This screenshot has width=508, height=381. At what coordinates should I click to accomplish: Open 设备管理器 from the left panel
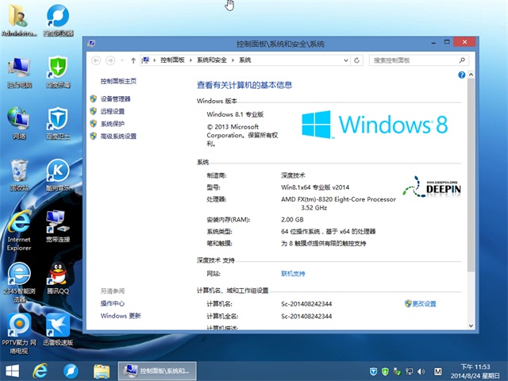click(115, 99)
